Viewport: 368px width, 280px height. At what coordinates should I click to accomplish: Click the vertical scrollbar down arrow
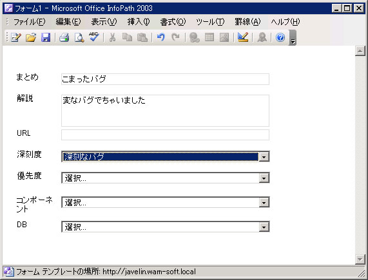360,259
